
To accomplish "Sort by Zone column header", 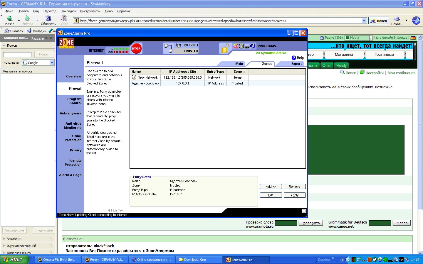I will point(238,72).
